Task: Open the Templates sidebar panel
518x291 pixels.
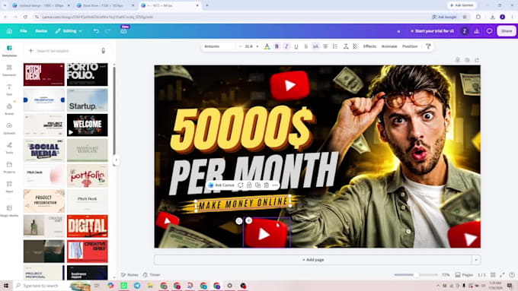Action: tap(9, 51)
